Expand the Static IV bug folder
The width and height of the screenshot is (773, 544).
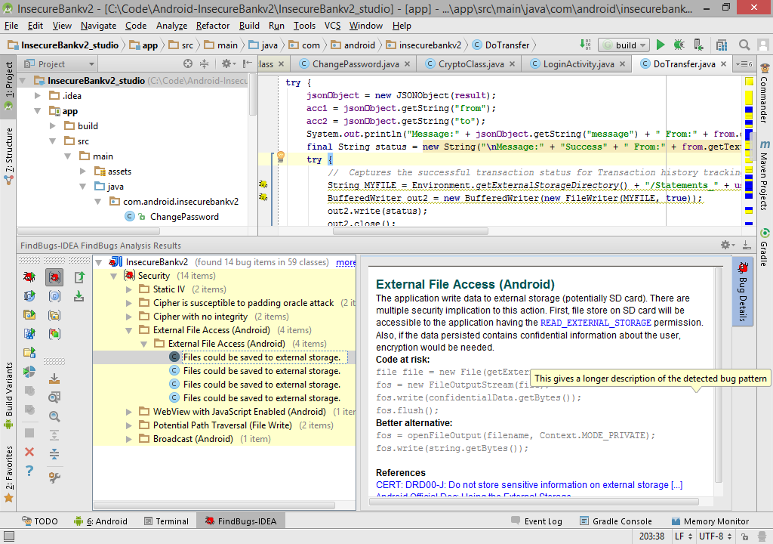pos(129,289)
